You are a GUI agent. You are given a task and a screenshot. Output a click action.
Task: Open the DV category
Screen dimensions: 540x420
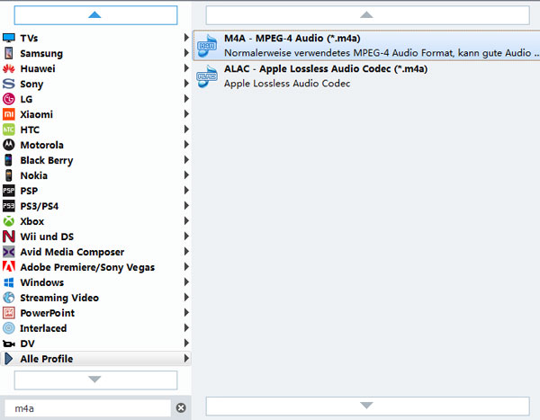(x=95, y=344)
